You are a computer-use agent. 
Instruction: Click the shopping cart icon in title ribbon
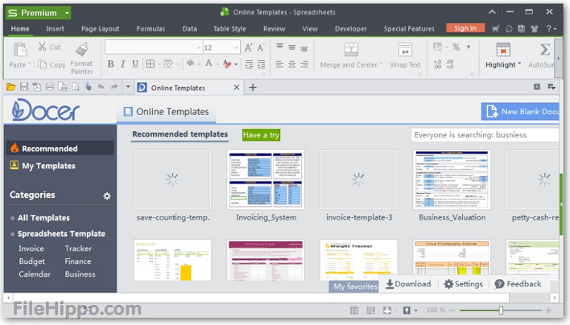pos(495,29)
